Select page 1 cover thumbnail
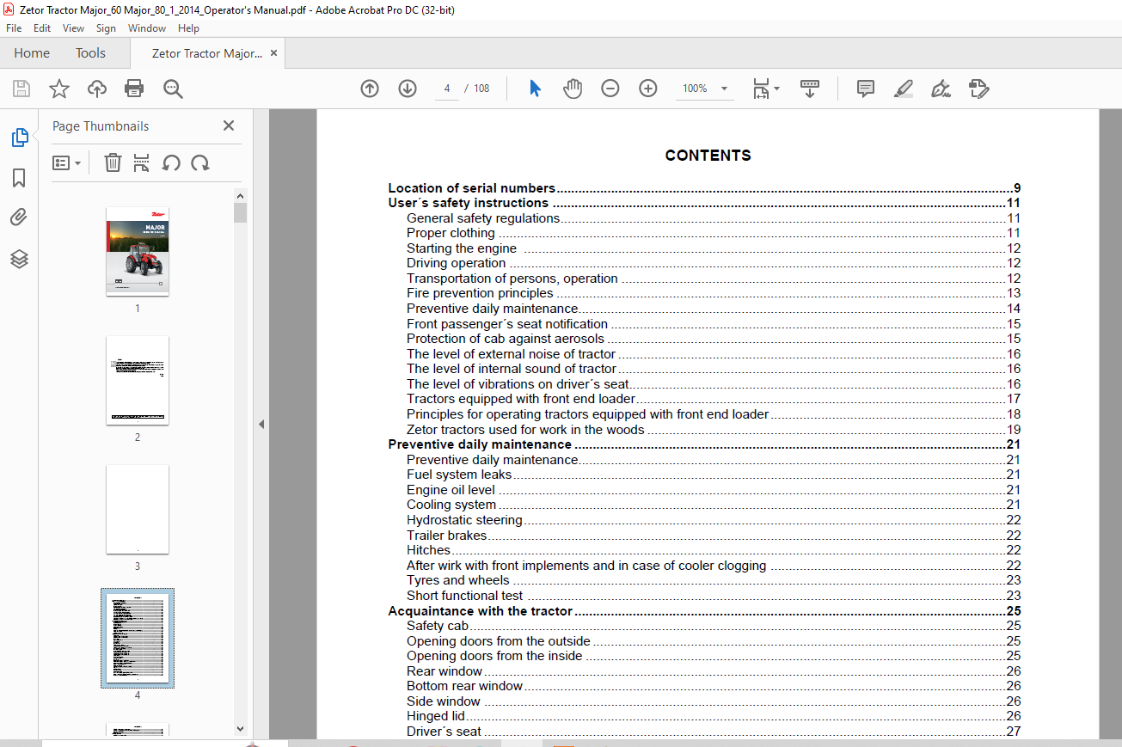This screenshot has width=1122, height=747. (138, 251)
